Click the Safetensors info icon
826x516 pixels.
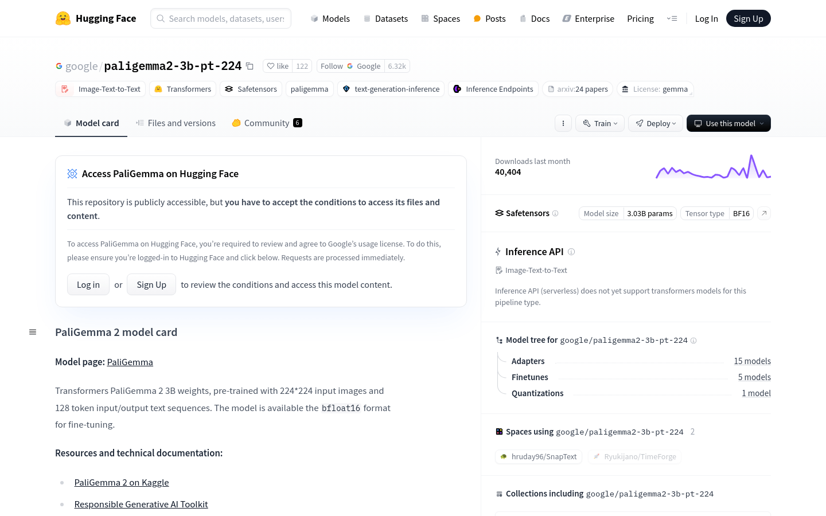pos(555,213)
